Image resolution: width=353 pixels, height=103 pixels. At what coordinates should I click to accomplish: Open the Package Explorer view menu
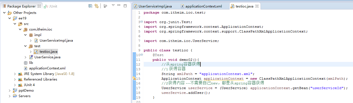[x=113, y=6]
